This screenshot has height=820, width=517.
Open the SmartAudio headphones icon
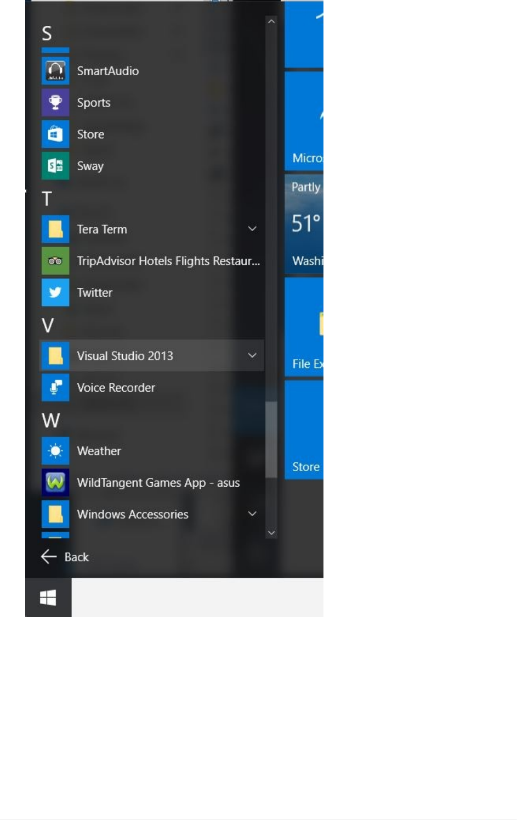click(x=55, y=71)
